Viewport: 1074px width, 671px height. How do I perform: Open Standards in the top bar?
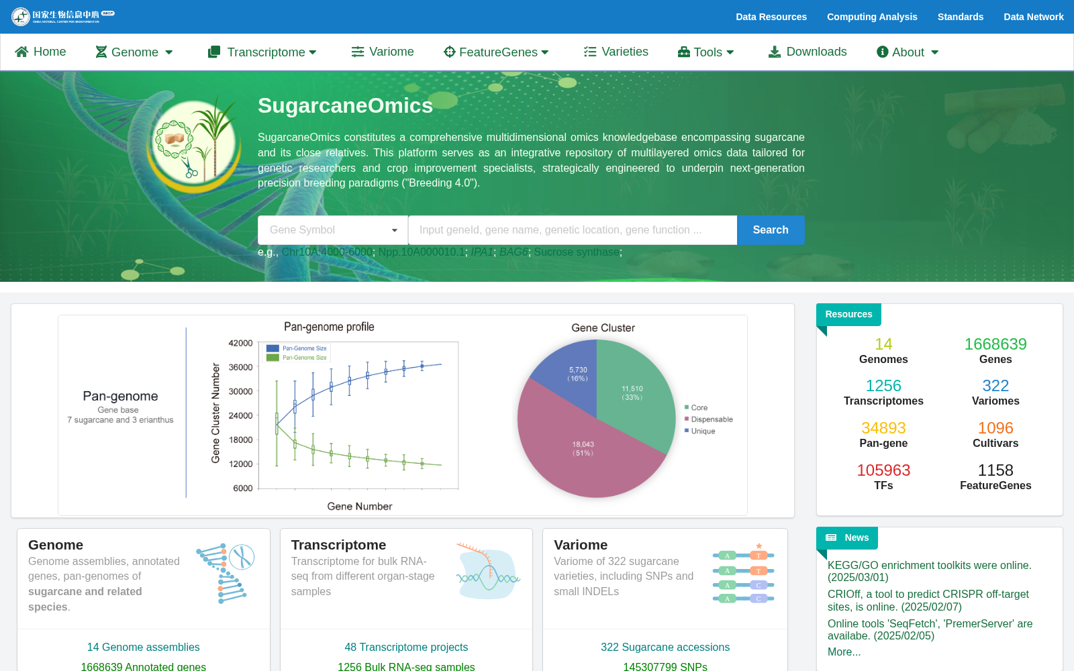[961, 17]
